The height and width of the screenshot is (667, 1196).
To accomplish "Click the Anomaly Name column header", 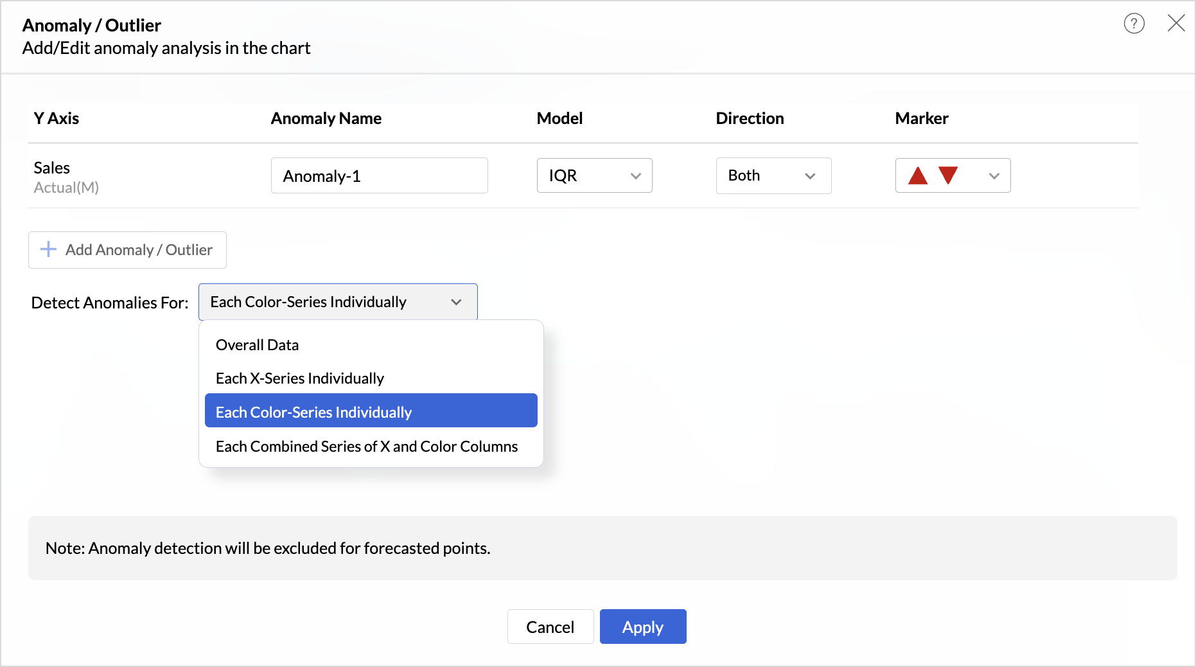I will 326,118.
